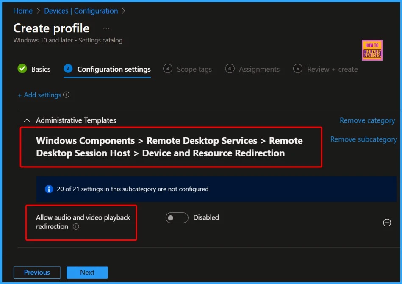
Task: Click the blue info icon in banner
Action: (49, 189)
